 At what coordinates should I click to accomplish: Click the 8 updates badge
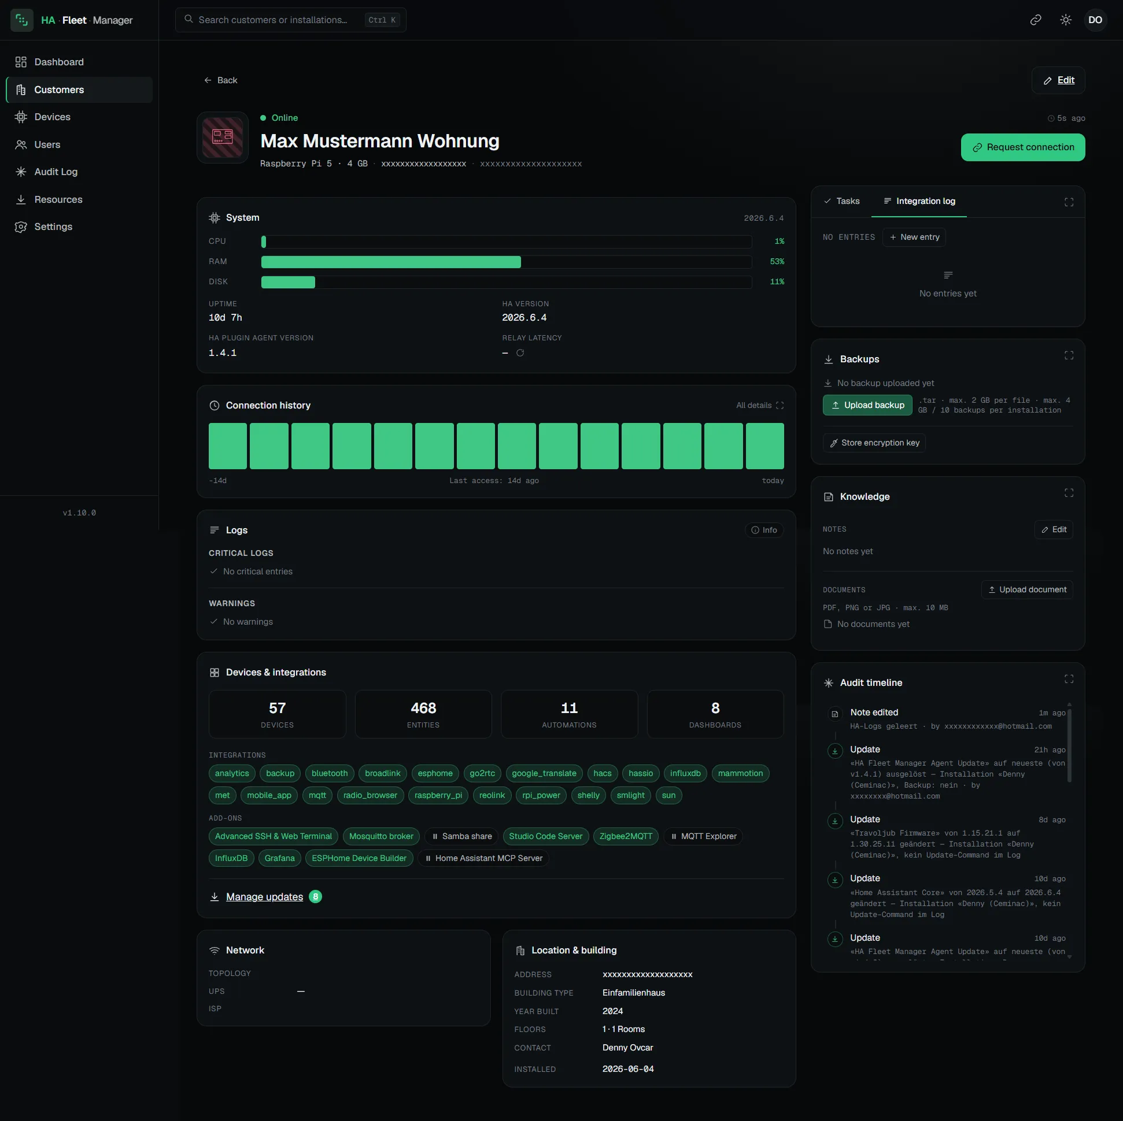coord(316,897)
